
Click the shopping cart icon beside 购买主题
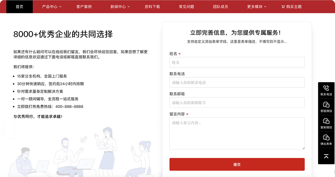(283, 7)
